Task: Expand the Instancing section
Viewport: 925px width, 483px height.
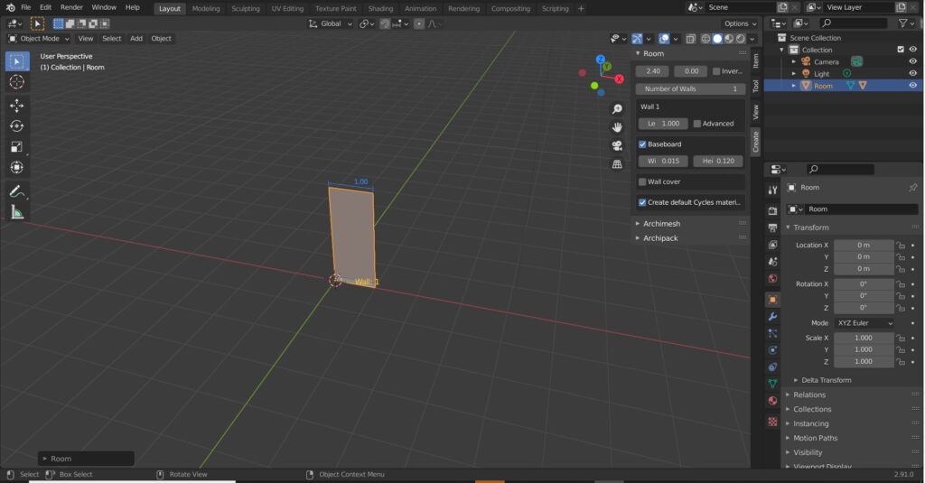Action: coord(810,424)
